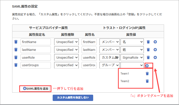This screenshot has width=179, height=105.
Task: Open the SigmaRole attribute value dropdown
Action: coord(132,57)
